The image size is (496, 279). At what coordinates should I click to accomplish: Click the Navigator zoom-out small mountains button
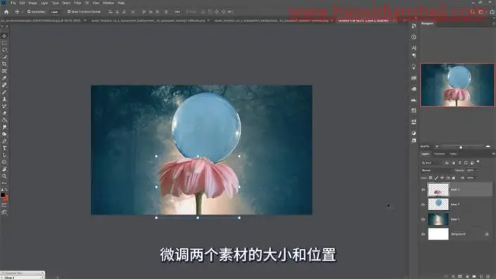point(437,146)
